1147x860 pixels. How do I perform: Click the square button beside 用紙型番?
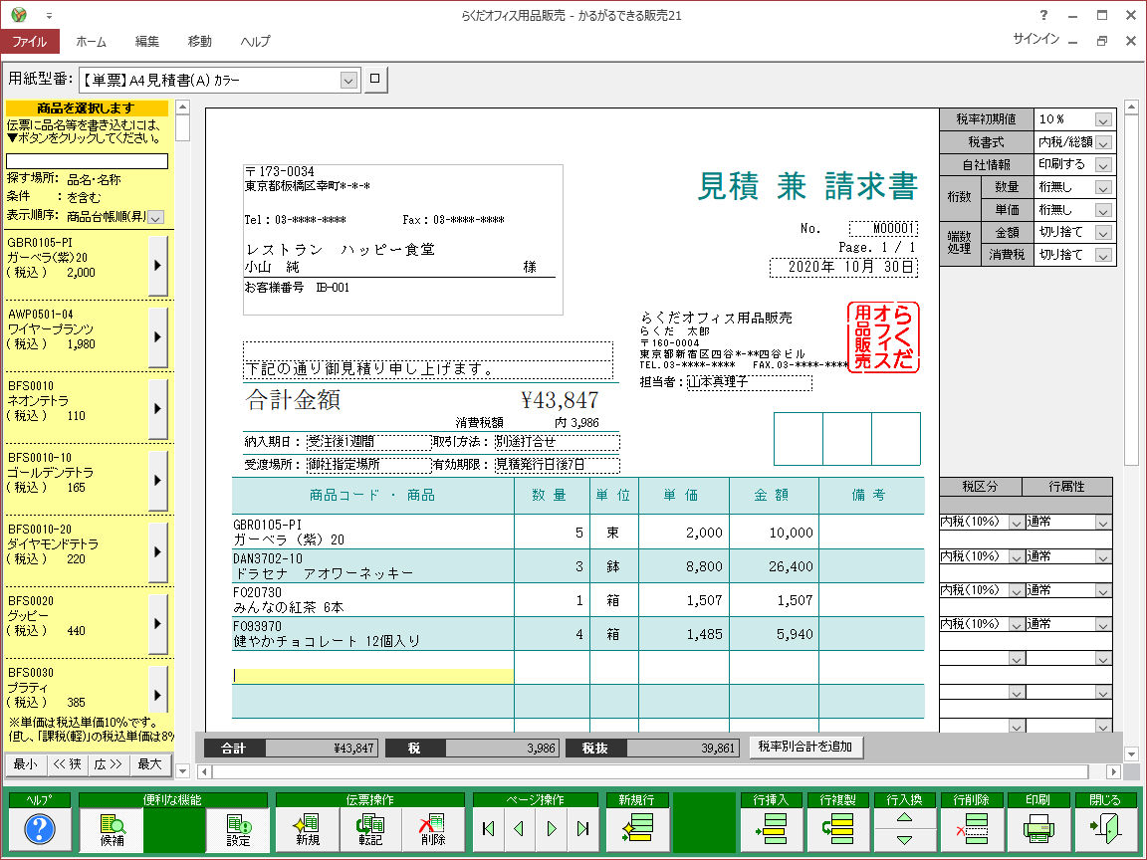(375, 79)
